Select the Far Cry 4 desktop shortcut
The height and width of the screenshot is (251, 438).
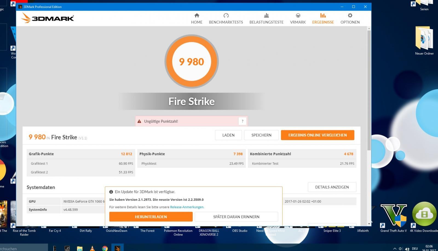[55, 231]
